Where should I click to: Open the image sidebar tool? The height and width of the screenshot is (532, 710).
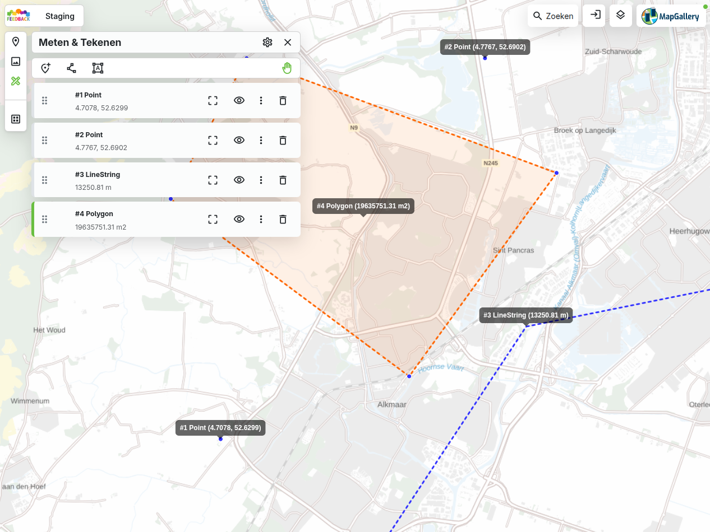tap(16, 62)
